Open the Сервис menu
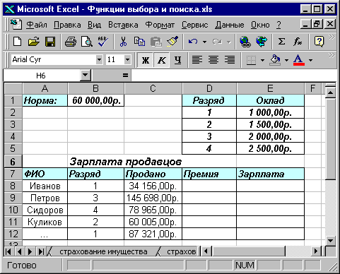The width and height of the screenshot is (340, 274). (x=194, y=25)
